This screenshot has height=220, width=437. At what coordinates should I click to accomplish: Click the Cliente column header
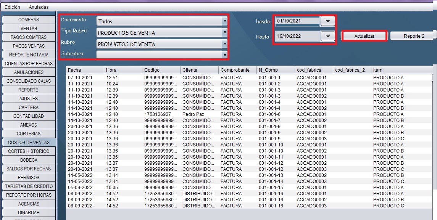[x=199, y=70]
